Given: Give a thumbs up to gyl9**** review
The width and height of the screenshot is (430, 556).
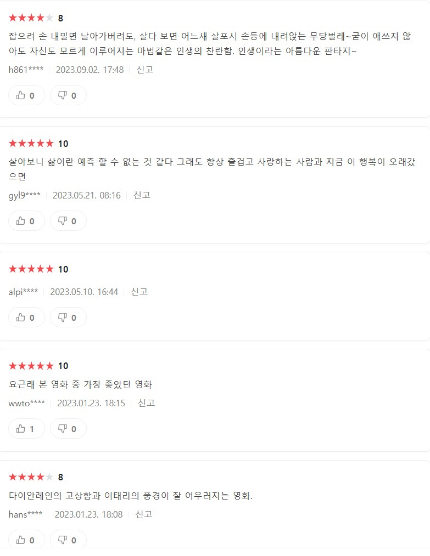Looking at the screenshot, I should (26, 221).
